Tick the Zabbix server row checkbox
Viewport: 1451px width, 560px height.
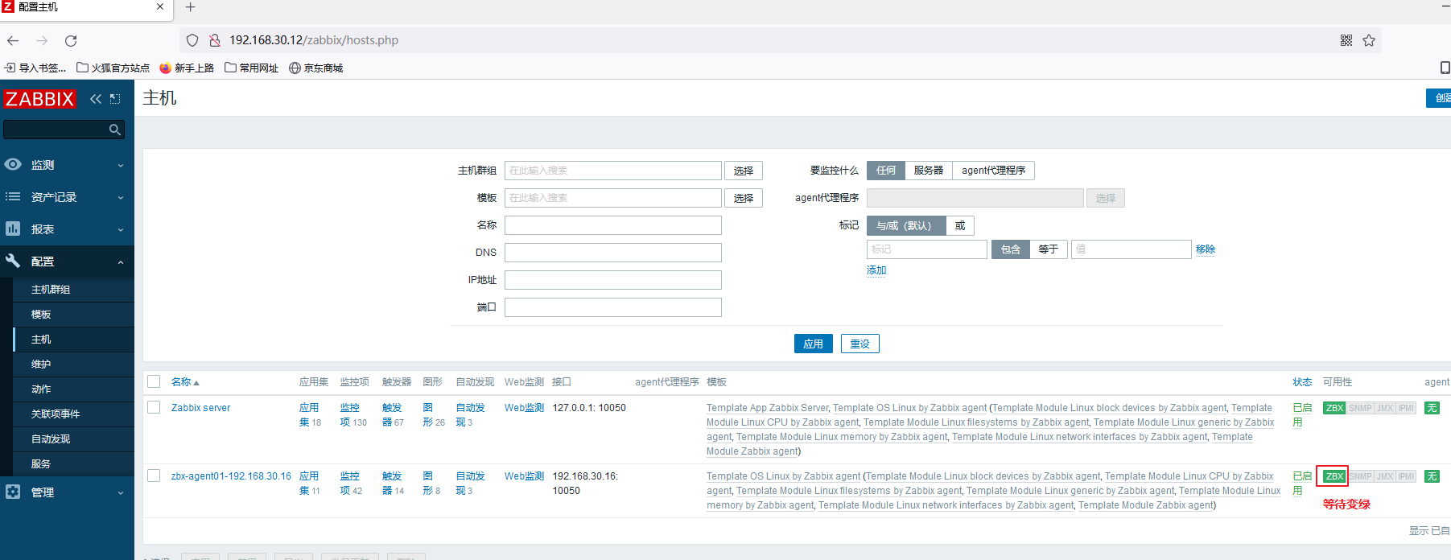[x=154, y=407]
